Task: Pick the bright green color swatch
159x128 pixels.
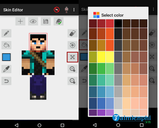Action: point(101,68)
